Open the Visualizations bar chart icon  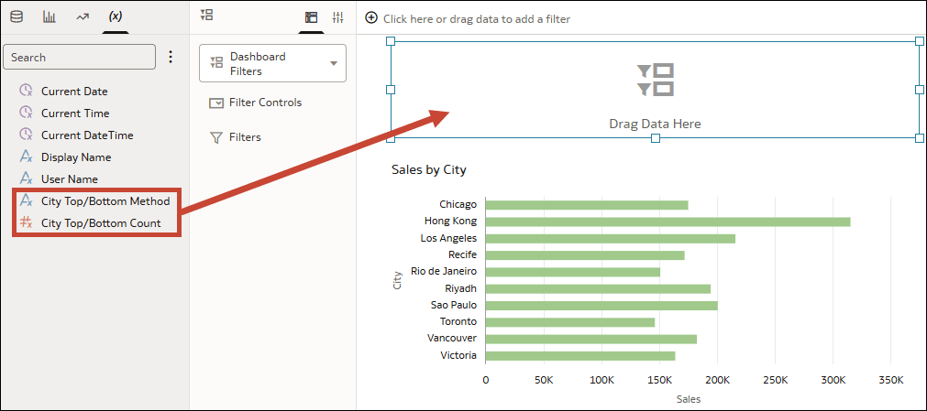tap(50, 17)
